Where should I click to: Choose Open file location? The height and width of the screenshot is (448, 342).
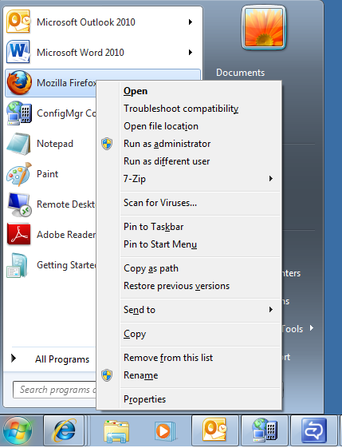coord(161,126)
